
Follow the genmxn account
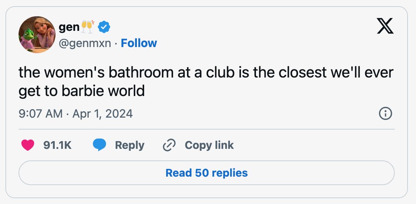pyautogui.click(x=139, y=43)
